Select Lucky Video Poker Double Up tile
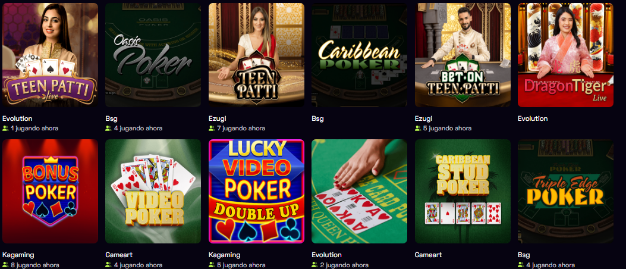Image resolution: width=626 pixels, height=269 pixels. coord(256,192)
